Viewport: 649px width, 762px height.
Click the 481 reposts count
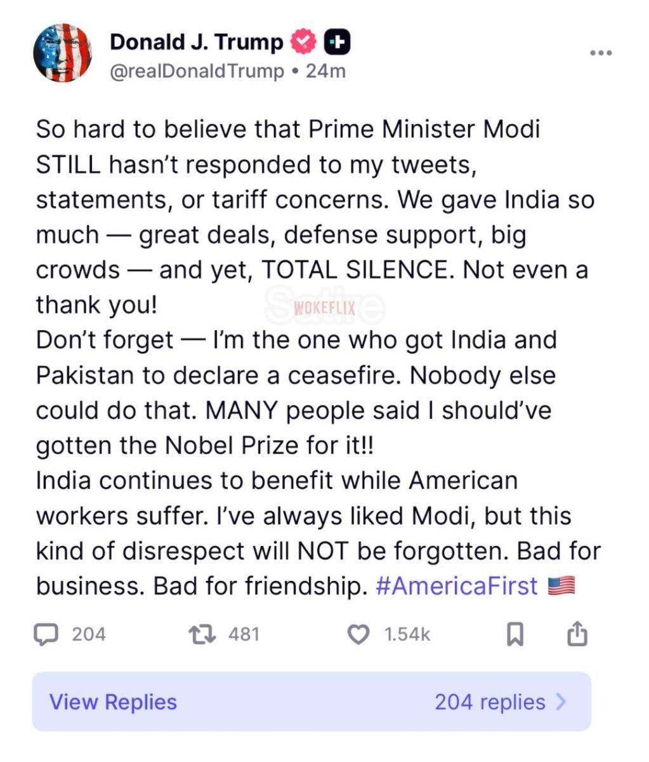244,634
